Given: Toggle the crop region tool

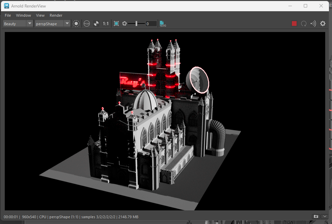Looking at the screenshot, I should (x=116, y=23).
